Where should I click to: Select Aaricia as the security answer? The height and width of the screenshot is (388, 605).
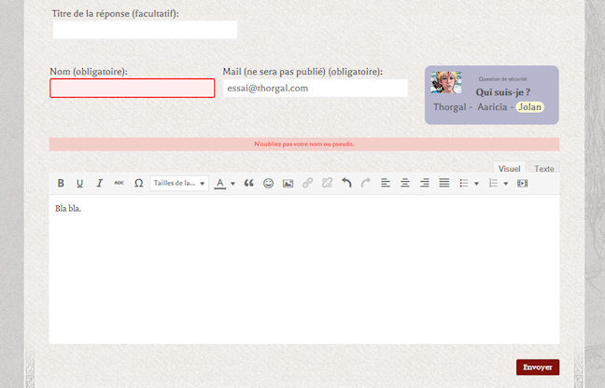[492, 107]
